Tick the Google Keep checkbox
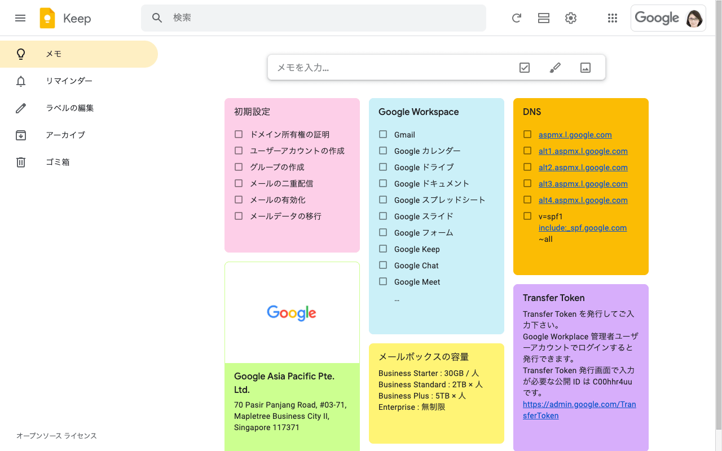 coord(383,249)
